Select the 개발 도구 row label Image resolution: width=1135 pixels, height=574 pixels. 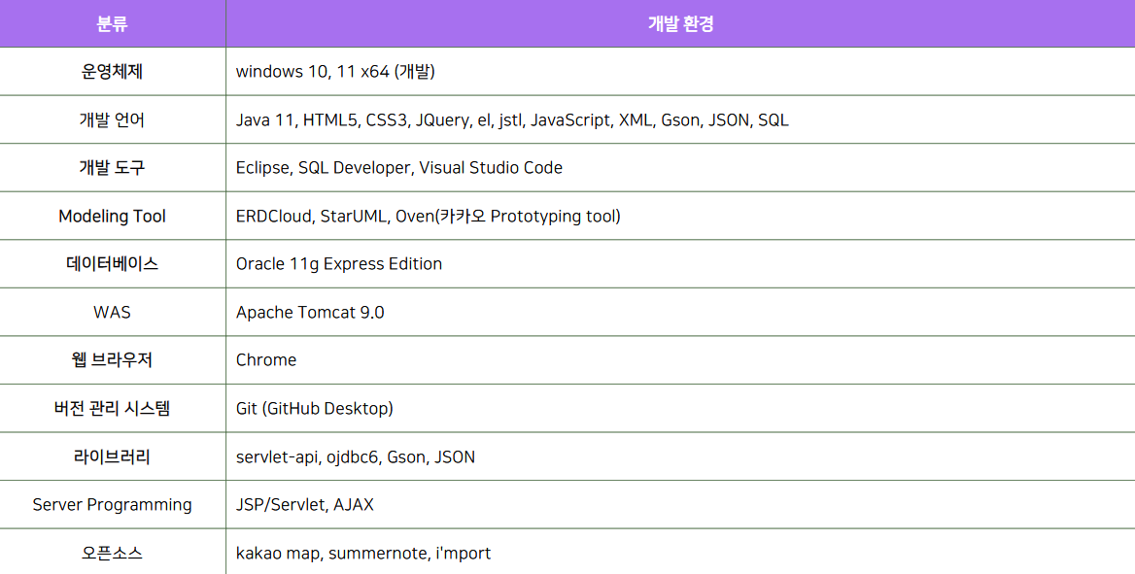pos(112,167)
